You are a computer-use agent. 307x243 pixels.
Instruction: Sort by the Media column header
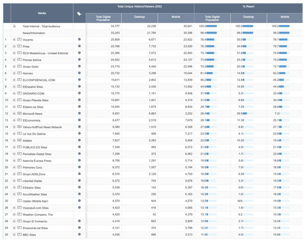(x=42, y=13)
